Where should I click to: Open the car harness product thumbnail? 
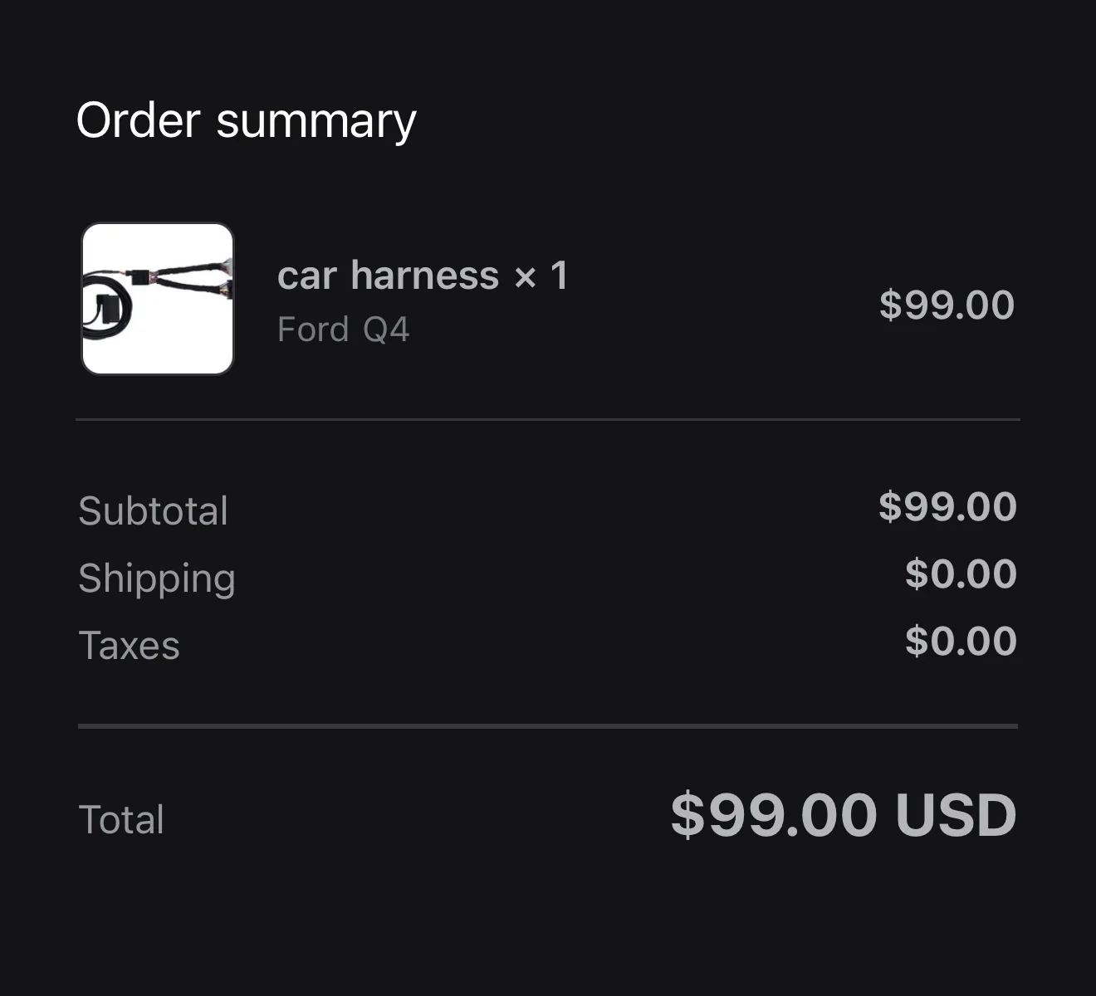pos(158,299)
